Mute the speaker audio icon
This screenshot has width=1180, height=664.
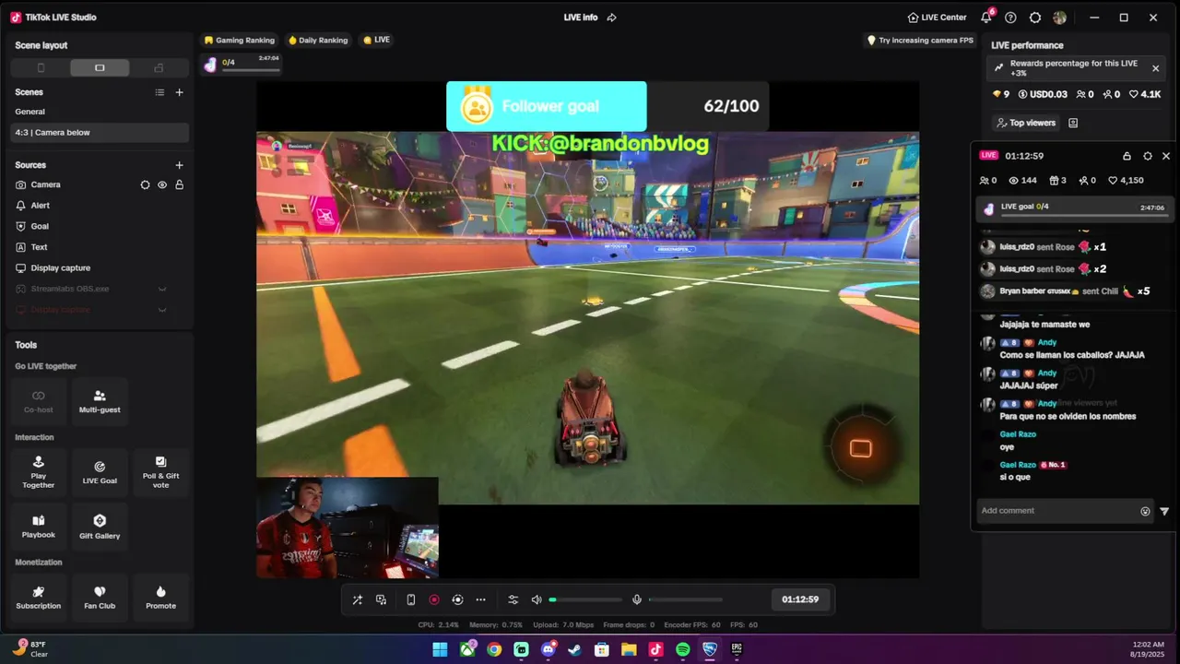coord(537,599)
